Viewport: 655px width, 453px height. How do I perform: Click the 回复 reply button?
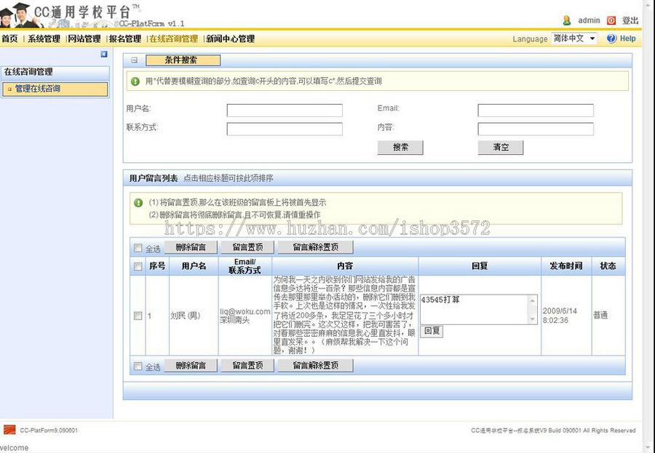(432, 332)
